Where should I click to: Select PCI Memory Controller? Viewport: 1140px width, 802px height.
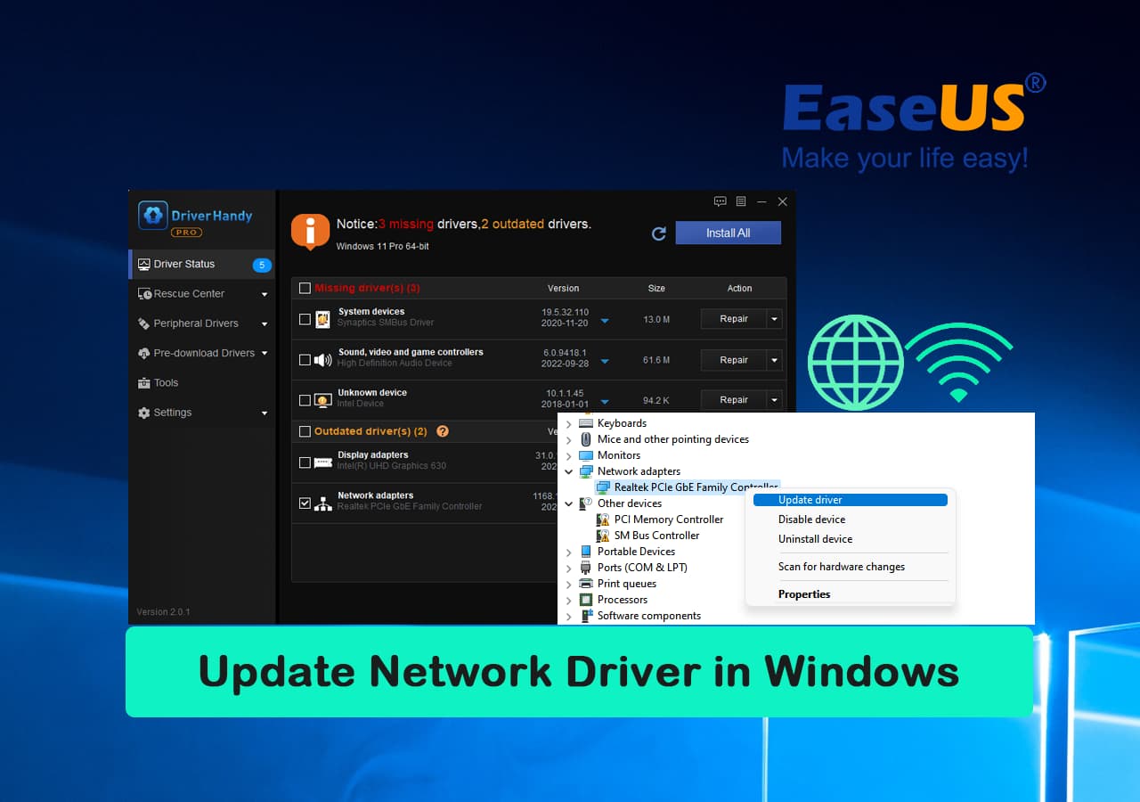669,520
